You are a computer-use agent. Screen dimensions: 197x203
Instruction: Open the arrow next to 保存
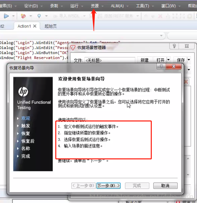tap(189, 60)
